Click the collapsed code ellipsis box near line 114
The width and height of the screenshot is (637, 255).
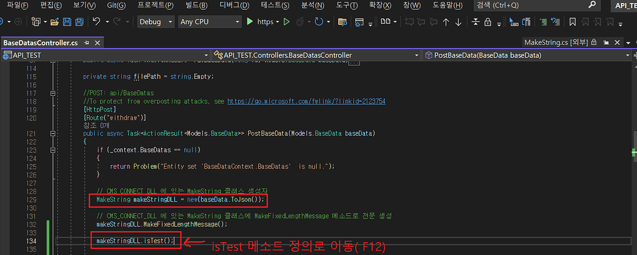tap(355, 63)
